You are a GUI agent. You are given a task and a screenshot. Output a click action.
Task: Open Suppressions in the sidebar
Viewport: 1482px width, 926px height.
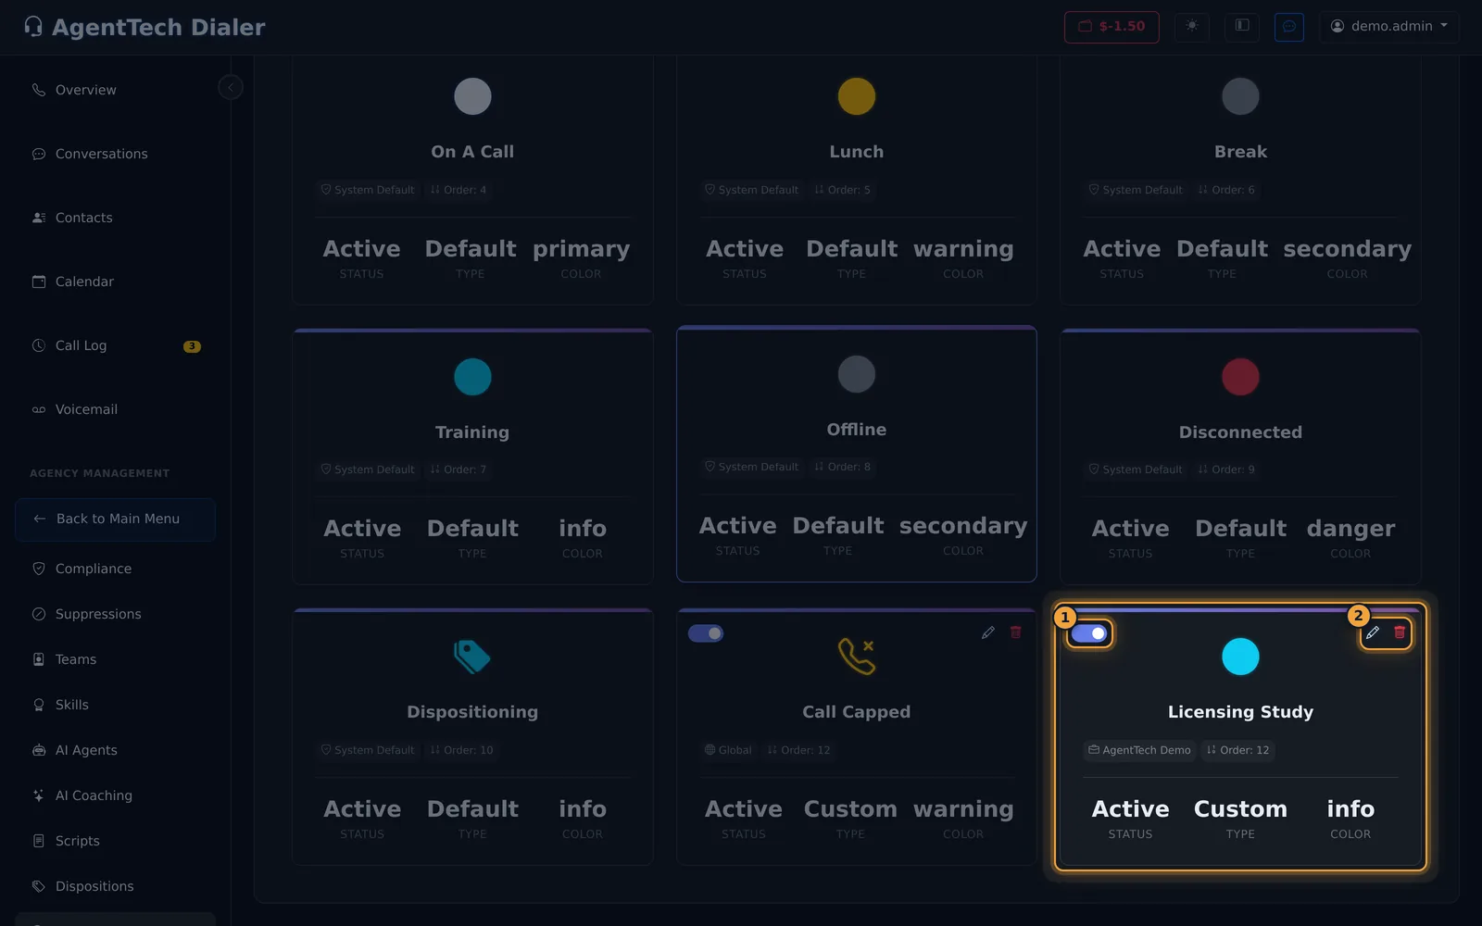tap(115, 614)
